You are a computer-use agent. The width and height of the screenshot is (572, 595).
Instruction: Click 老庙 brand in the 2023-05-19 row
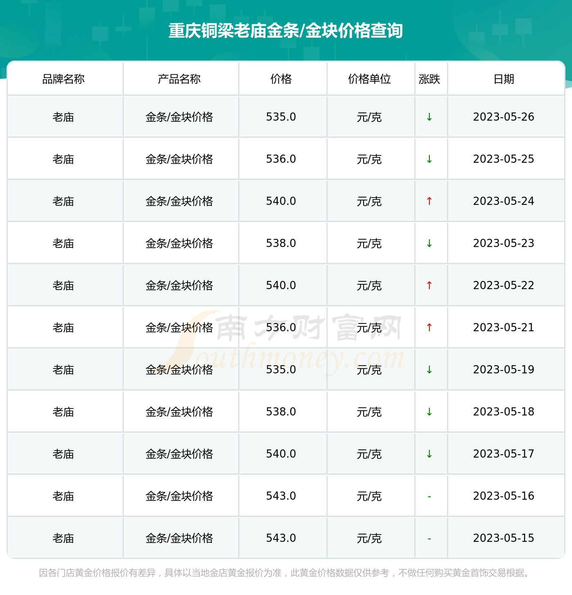click(x=63, y=370)
